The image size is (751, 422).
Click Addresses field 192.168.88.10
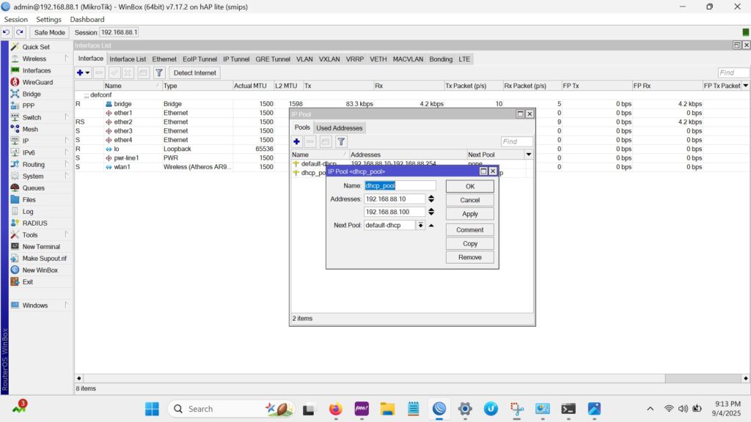[394, 199]
